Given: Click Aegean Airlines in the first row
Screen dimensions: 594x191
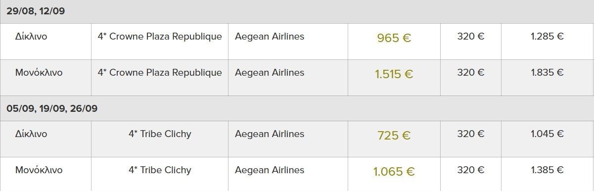Looking at the screenshot, I should pyautogui.click(x=270, y=37).
